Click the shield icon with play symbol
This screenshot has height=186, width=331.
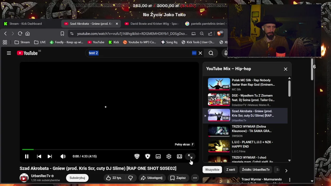[x=148, y=156]
